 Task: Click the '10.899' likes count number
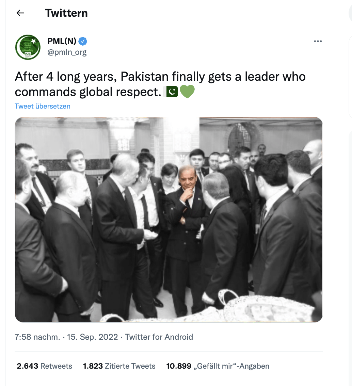pos(179,366)
